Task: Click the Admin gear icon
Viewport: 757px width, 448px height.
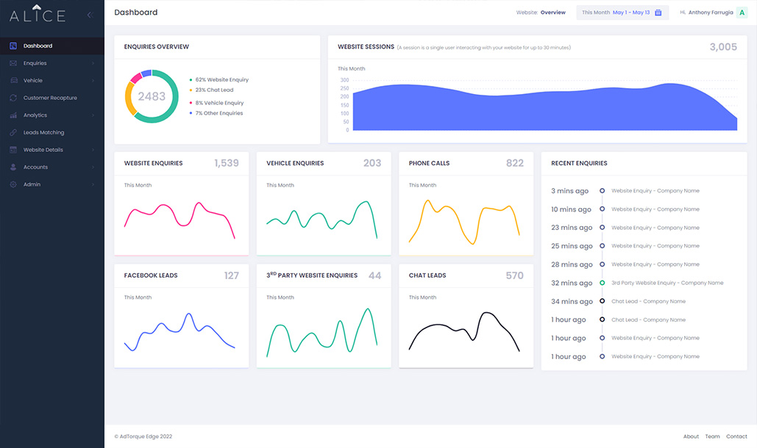Action: pyautogui.click(x=13, y=184)
